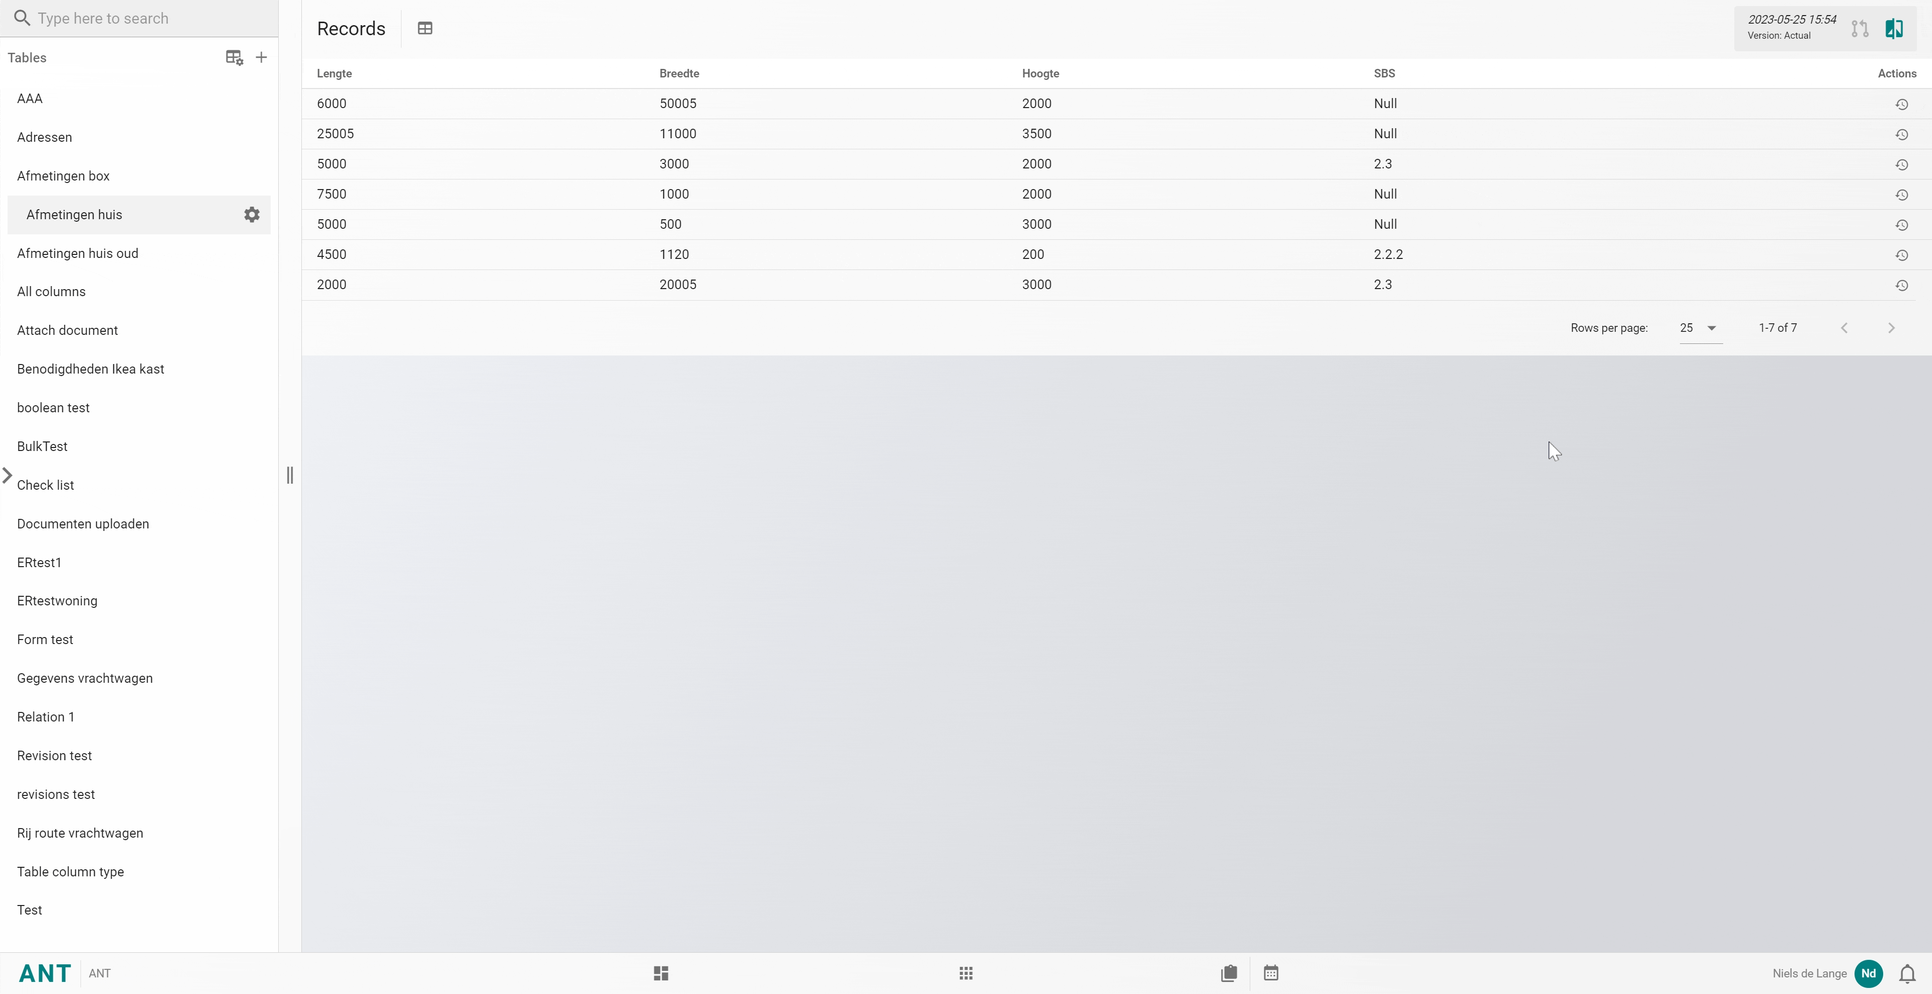Click SBS cell reading 2.2.2

[x=1388, y=254]
